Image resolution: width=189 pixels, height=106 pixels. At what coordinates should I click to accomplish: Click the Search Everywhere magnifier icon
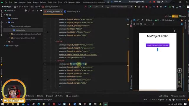tap(185, 7)
